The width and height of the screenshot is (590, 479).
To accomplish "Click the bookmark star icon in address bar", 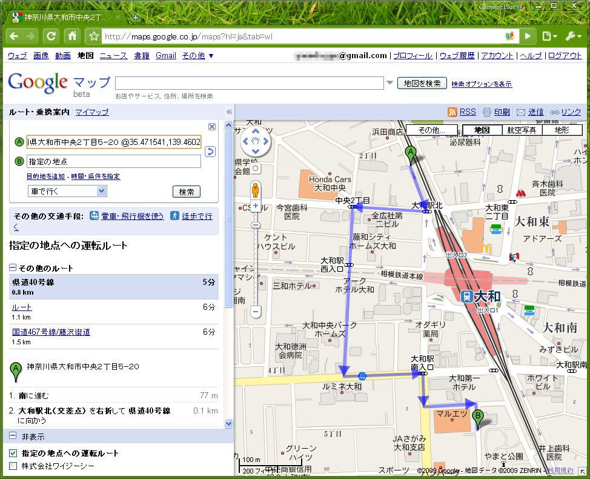I will (94, 36).
